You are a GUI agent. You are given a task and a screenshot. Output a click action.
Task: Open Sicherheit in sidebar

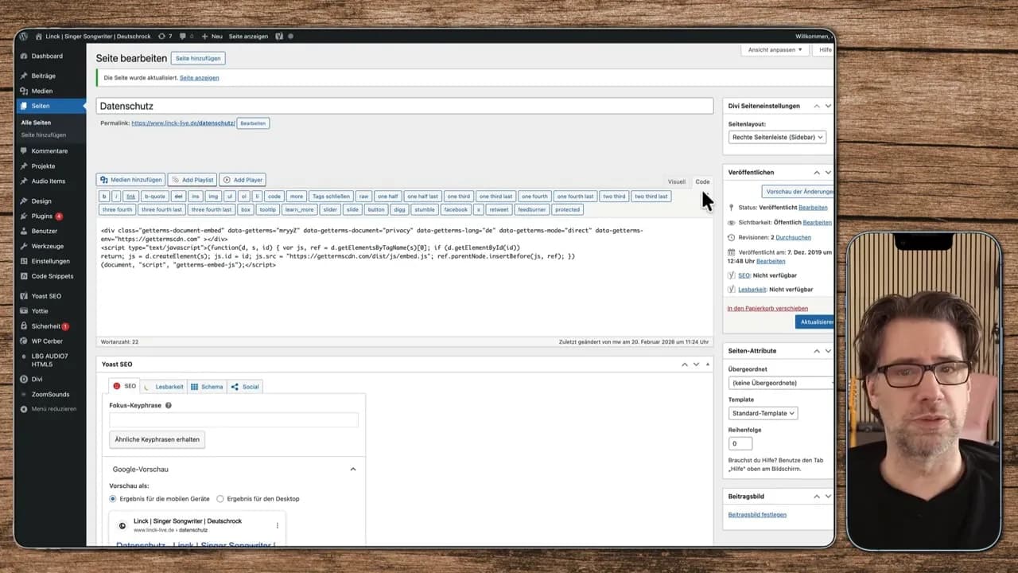[x=46, y=326]
